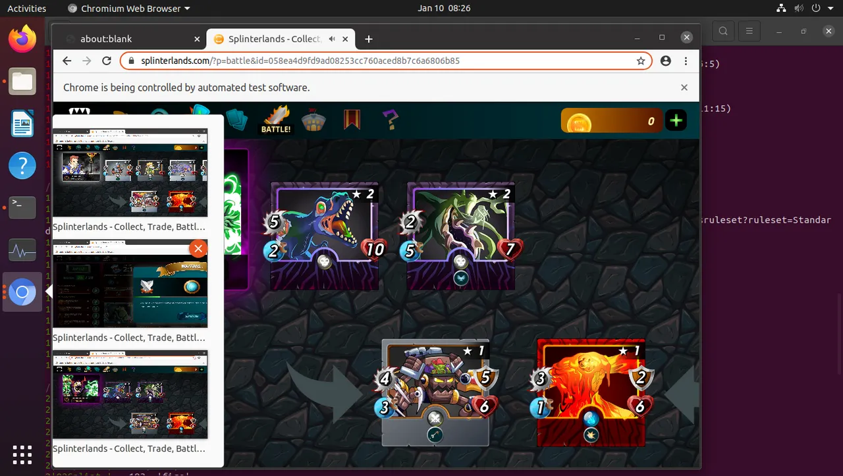This screenshot has height=476, width=843.
Task: Open the Chromium profile icon
Action: point(666,61)
